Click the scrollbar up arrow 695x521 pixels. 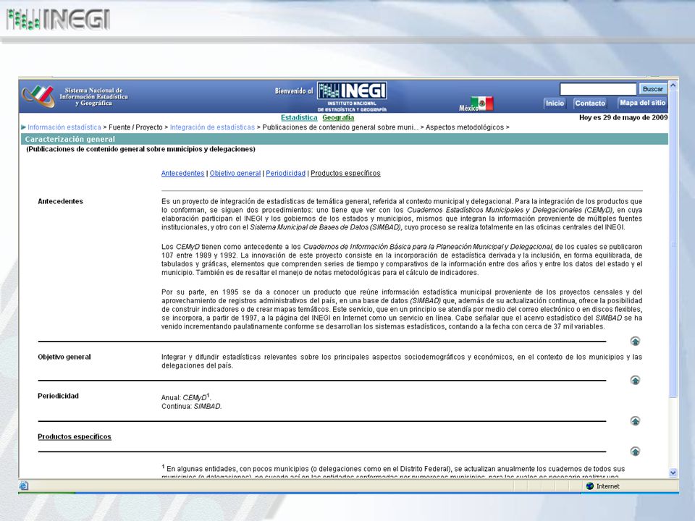[673, 85]
